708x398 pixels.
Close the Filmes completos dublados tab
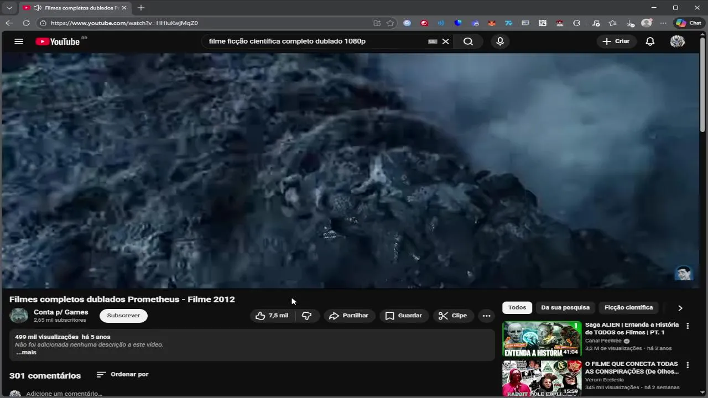coord(124,8)
